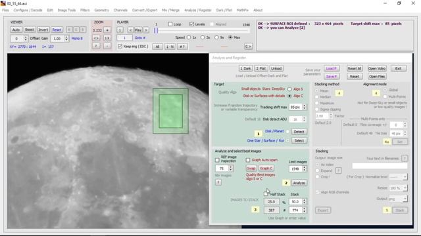The image size is (421, 236).
Task: Click the # ? button
Action: pyautogui.click(x=182, y=47)
